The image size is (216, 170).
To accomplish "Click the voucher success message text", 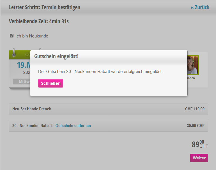I will (x=100, y=72).
